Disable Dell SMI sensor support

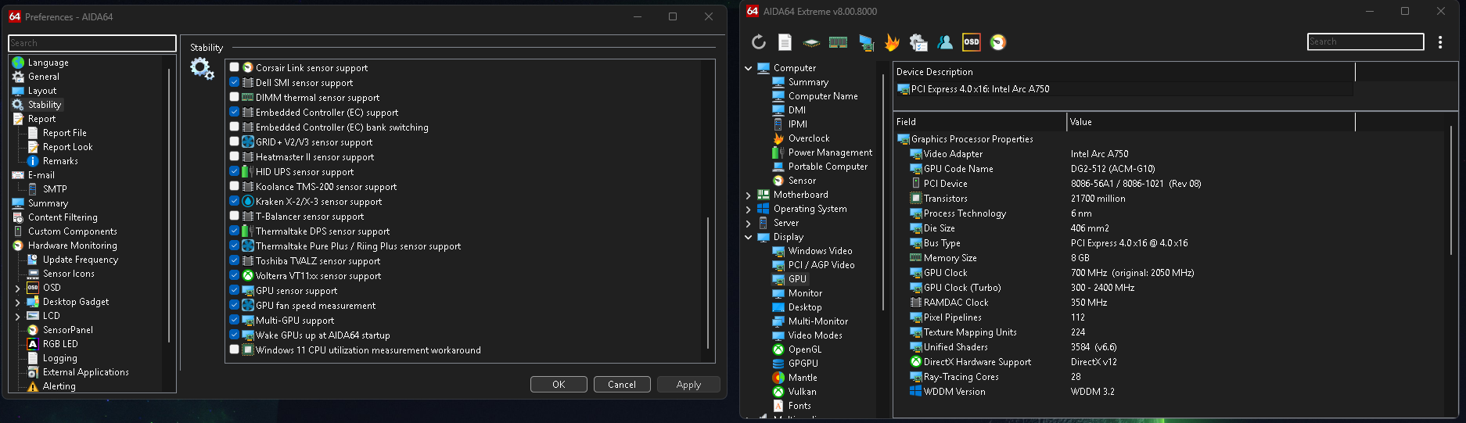[x=234, y=82]
